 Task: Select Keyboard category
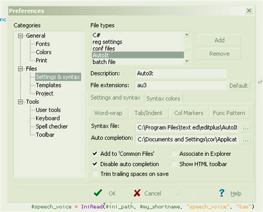tap(48, 118)
